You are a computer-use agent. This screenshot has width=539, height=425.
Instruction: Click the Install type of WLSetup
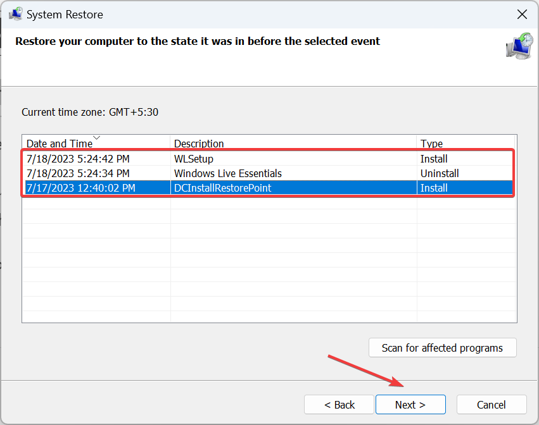[434, 159]
